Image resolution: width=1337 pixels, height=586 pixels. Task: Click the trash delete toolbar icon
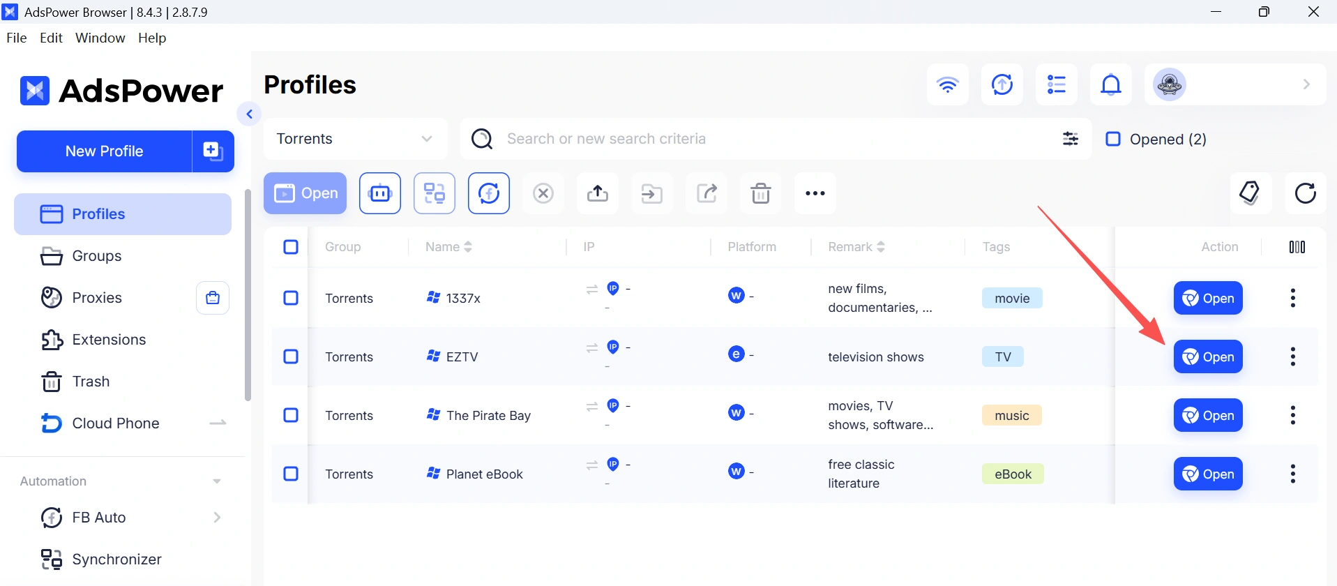pyautogui.click(x=761, y=193)
